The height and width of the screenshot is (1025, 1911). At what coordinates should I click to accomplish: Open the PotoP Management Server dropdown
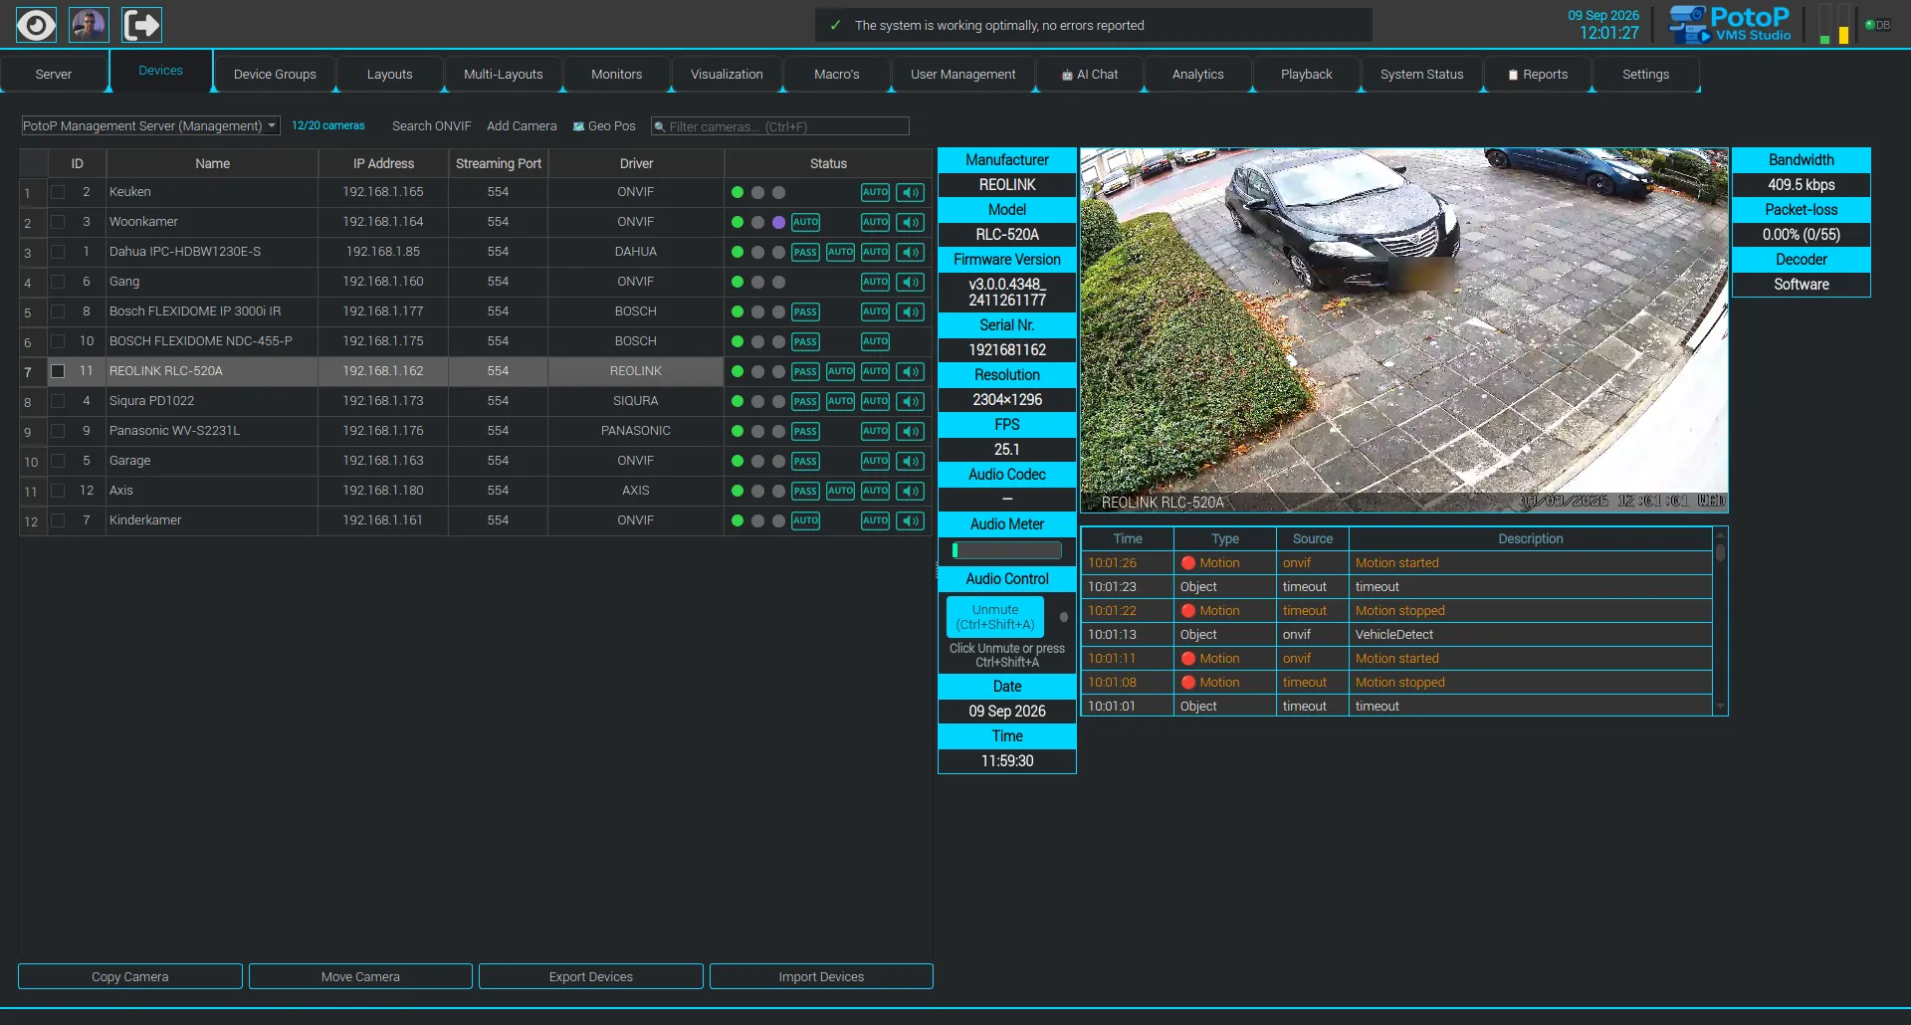coord(150,125)
